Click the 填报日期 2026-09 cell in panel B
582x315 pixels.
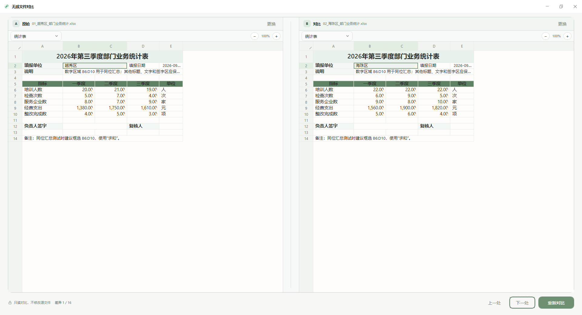(462, 65)
